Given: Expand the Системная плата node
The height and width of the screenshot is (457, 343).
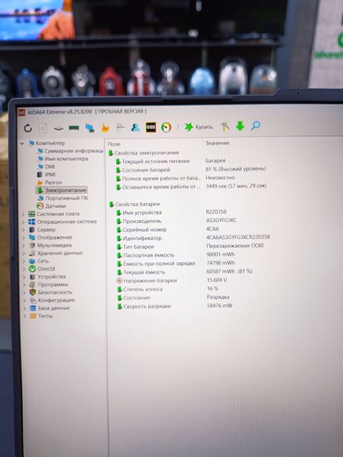Looking at the screenshot, I should 24,214.
